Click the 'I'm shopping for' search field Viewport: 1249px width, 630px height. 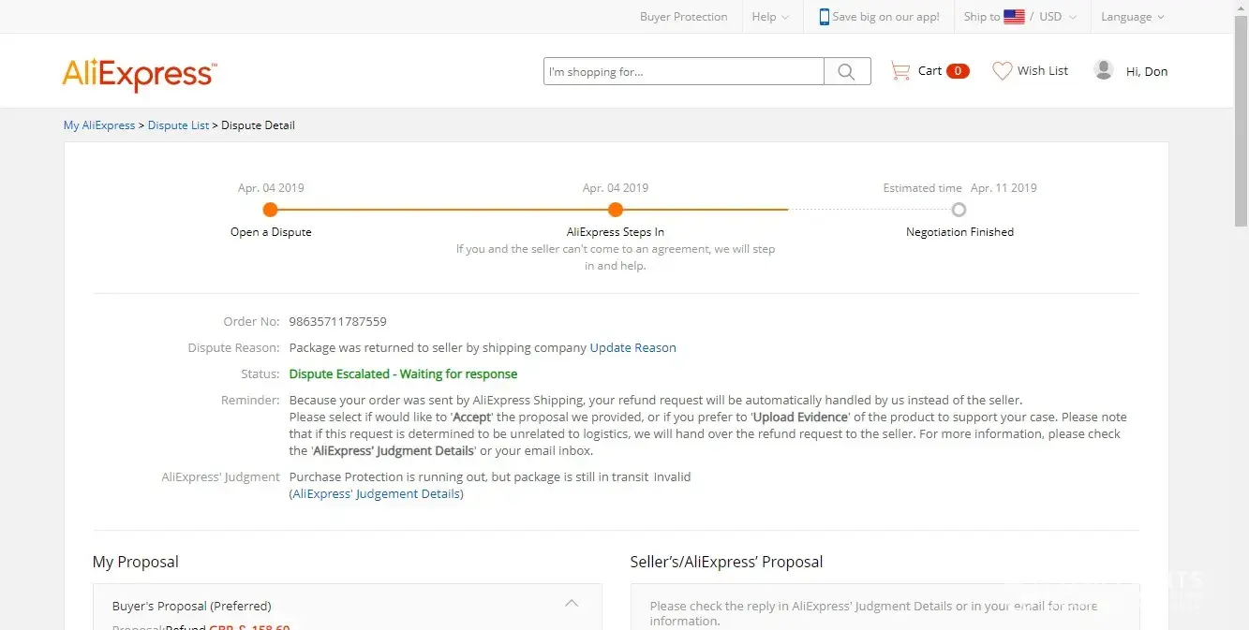[683, 72]
